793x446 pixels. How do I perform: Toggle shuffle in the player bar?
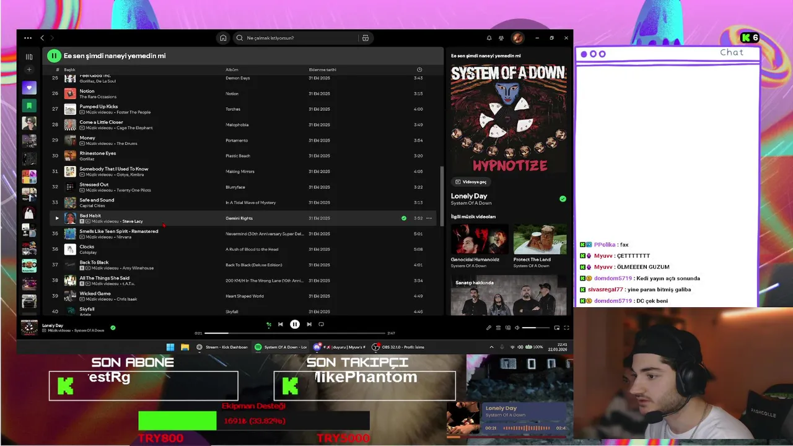click(x=269, y=324)
